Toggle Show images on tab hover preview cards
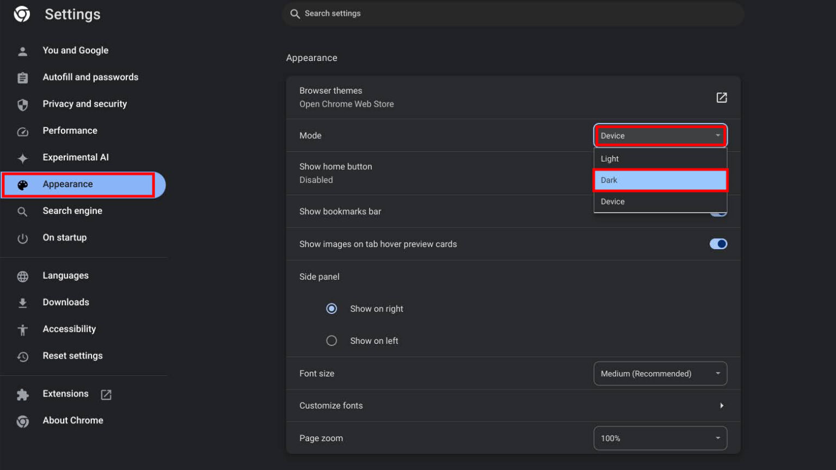 pyautogui.click(x=718, y=244)
